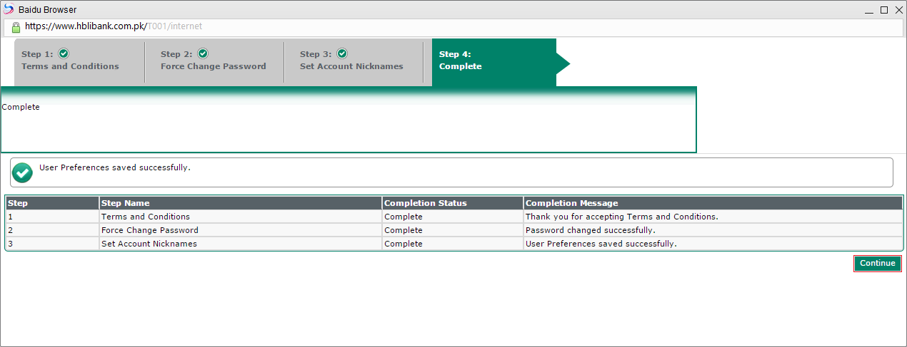Click the Step 3 checkmark icon
This screenshot has height=347, width=907.
click(x=342, y=53)
